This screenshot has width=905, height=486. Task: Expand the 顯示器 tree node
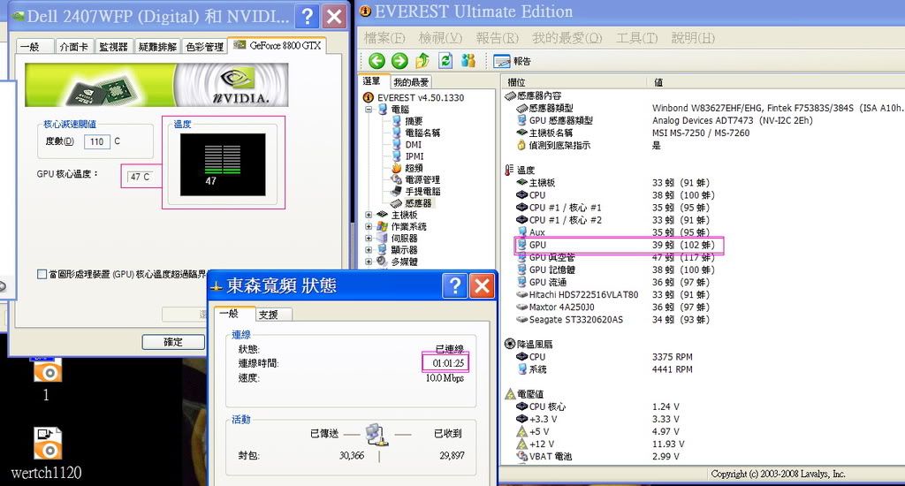click(x=369, y=250)
